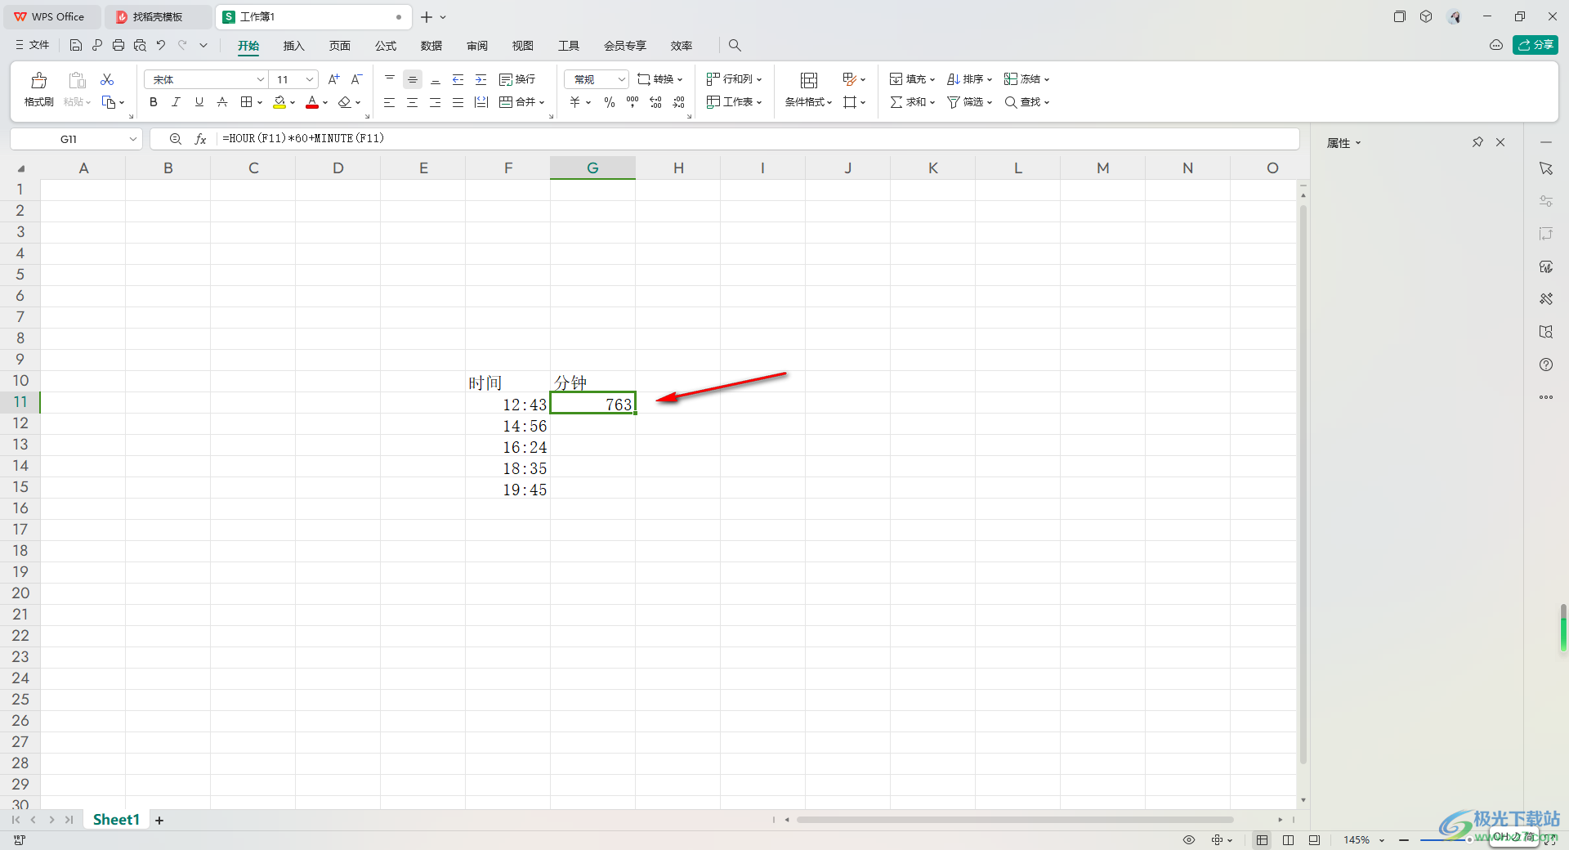
Task: Toggle top vertical alignment
Action: coord(390,79)
